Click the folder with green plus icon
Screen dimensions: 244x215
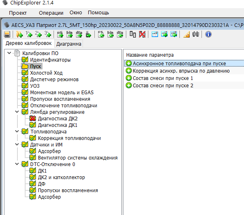20,34
